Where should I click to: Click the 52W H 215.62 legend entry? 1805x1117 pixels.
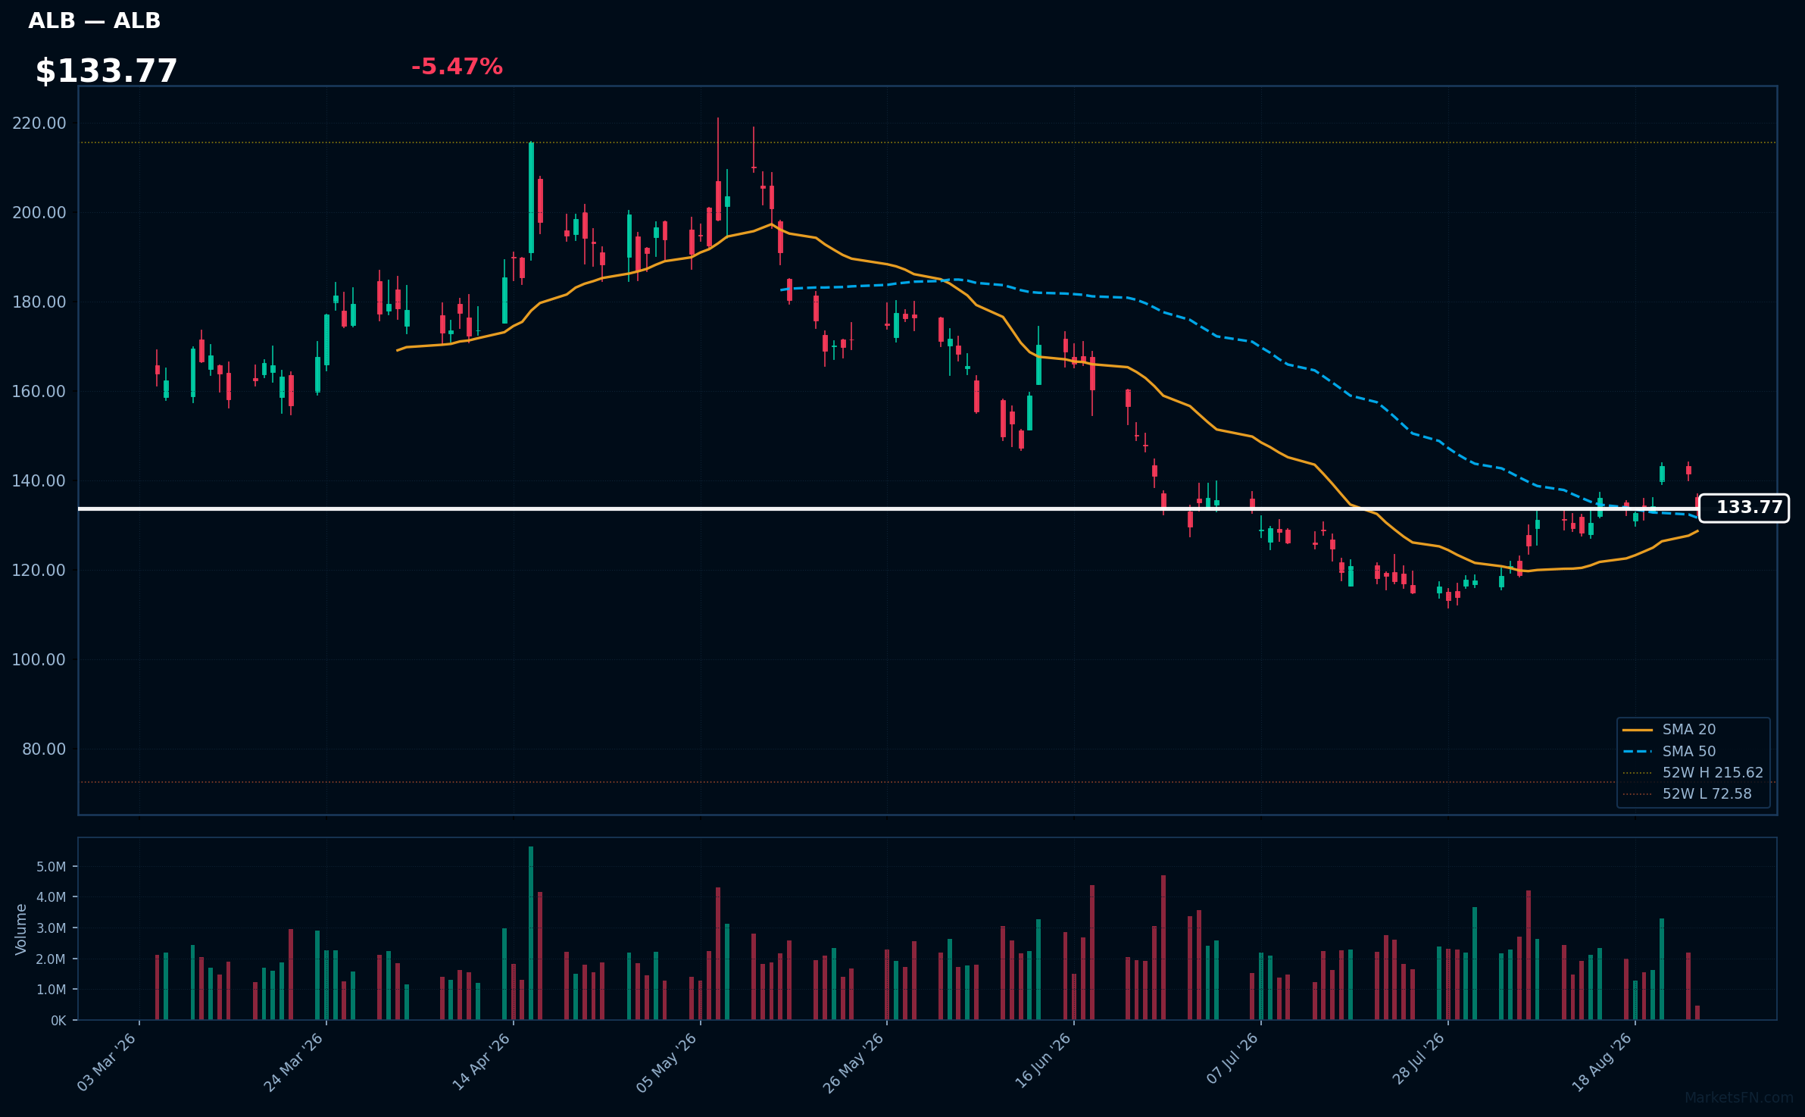coord(1693,772)
